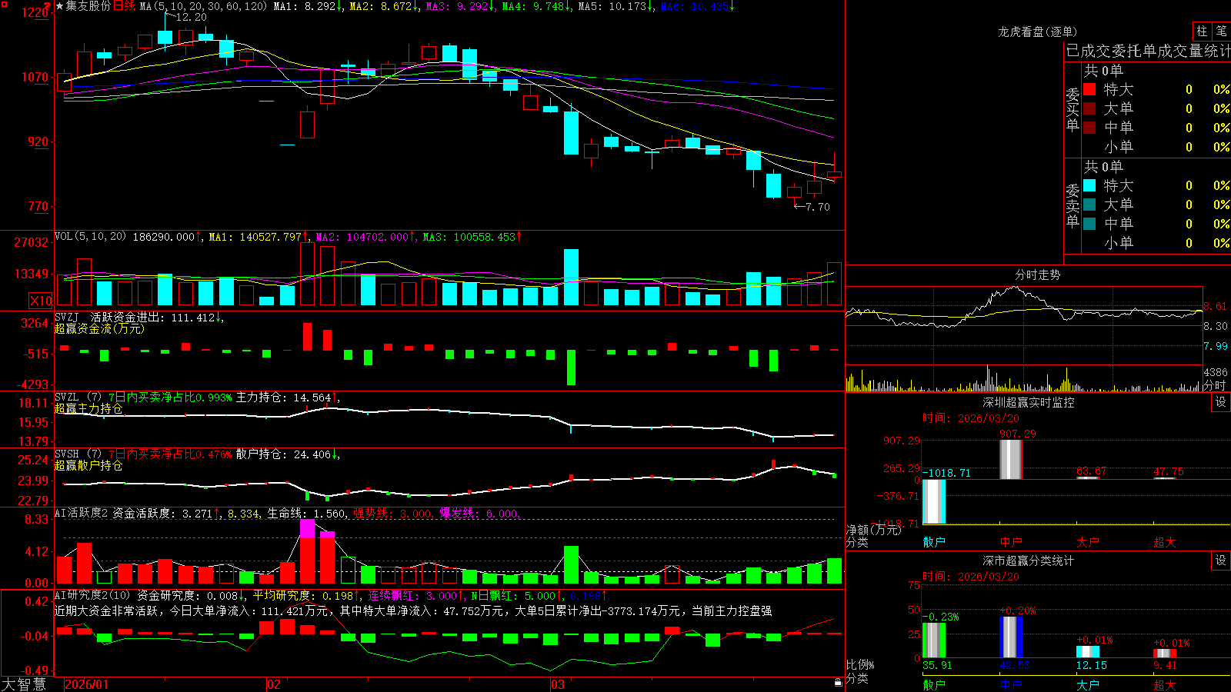Viewport: 1231px width, 692px height.
Task: Click the 小单 row in 委买单 section
Action: point(1156,147)
